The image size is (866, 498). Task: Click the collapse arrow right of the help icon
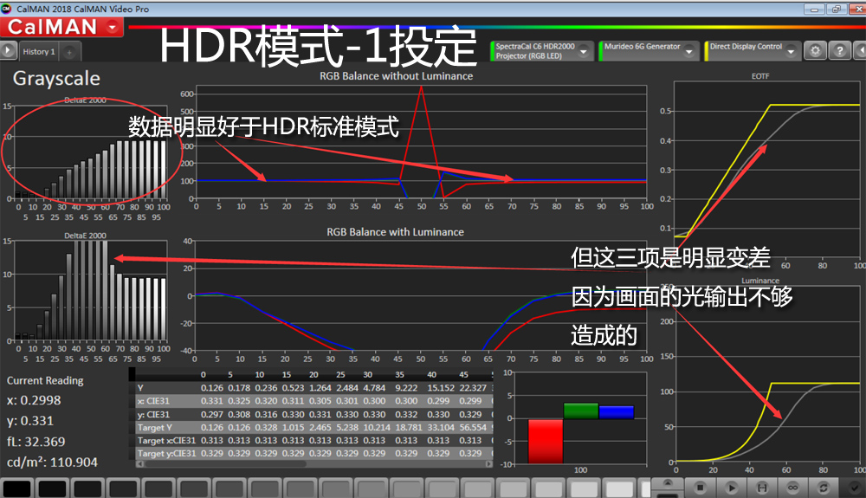pyautogui.click(x=860, y=51)
